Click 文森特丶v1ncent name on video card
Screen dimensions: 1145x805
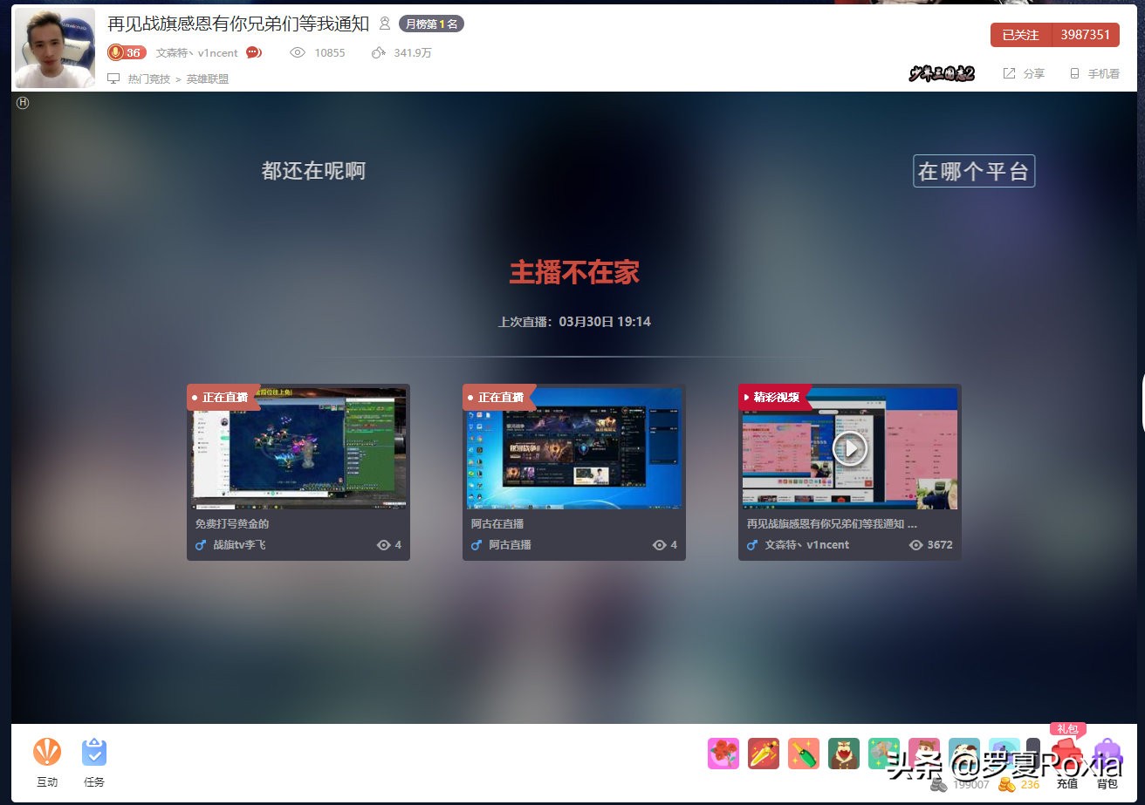pos(807,545)
